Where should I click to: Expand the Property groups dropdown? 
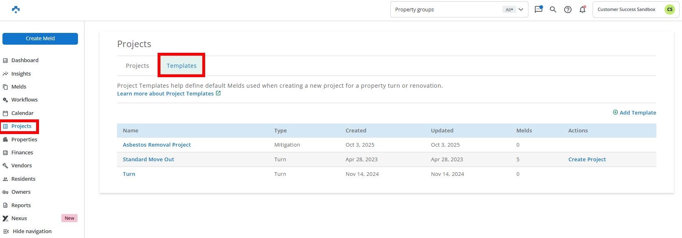click(521, 9)
